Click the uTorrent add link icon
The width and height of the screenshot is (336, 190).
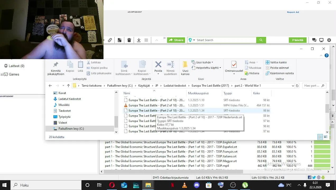tap(110, 40)
